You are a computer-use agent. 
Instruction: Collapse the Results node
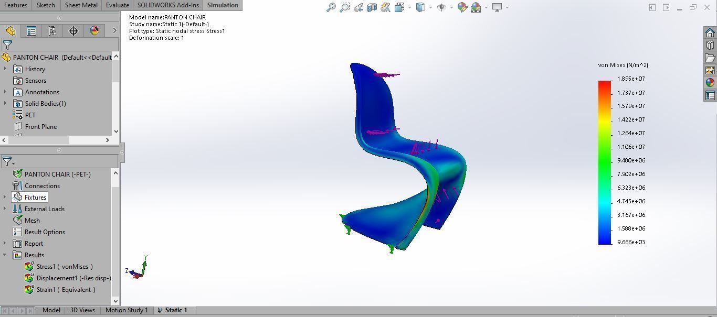[x=5, y=255]
